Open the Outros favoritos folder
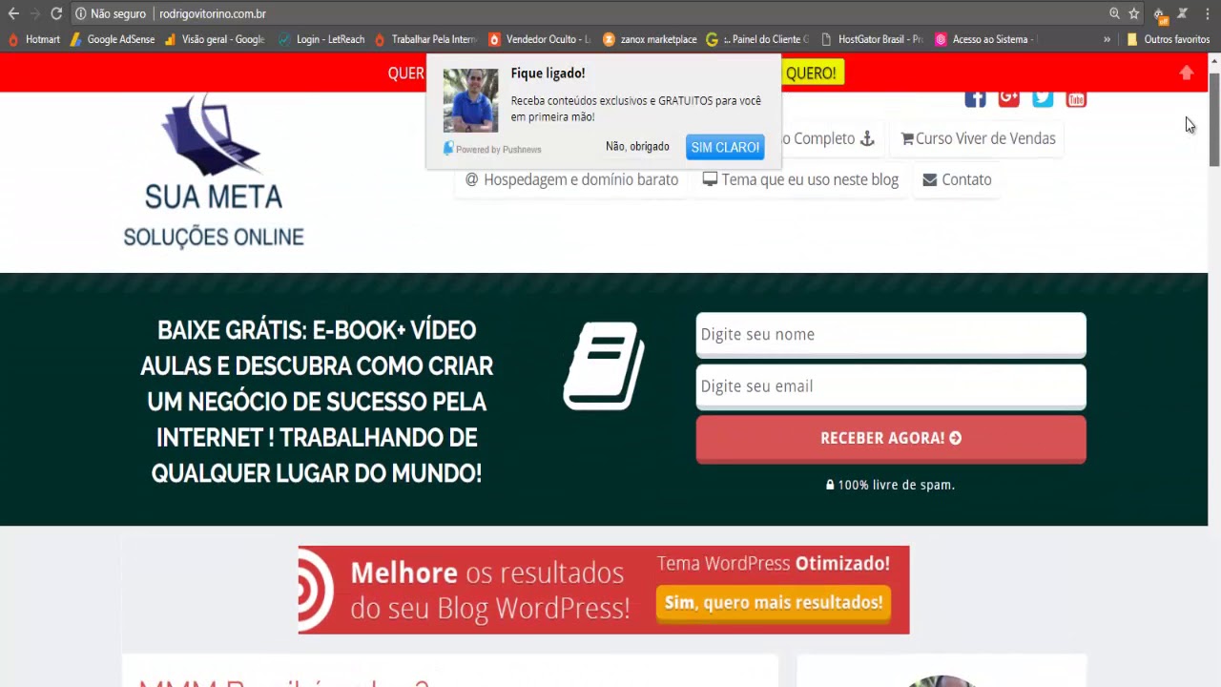Viewport: 1221px width, 687px height. (1169, 39)
